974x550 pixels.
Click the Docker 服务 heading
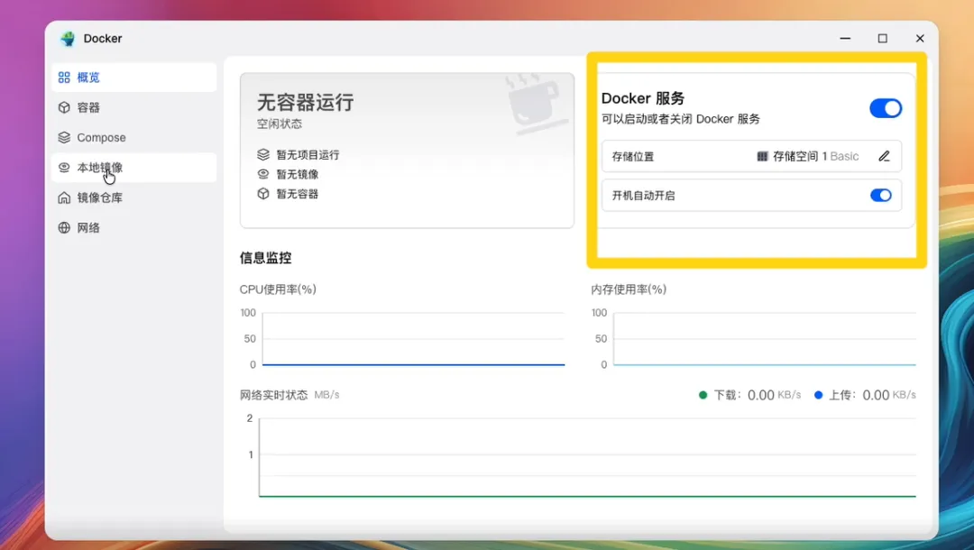click(643, 98)
